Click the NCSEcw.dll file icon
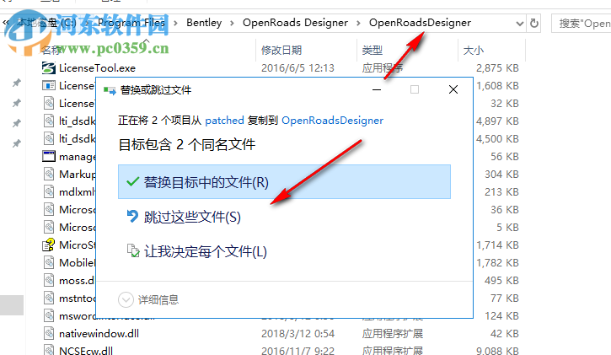 coord(49,350)
